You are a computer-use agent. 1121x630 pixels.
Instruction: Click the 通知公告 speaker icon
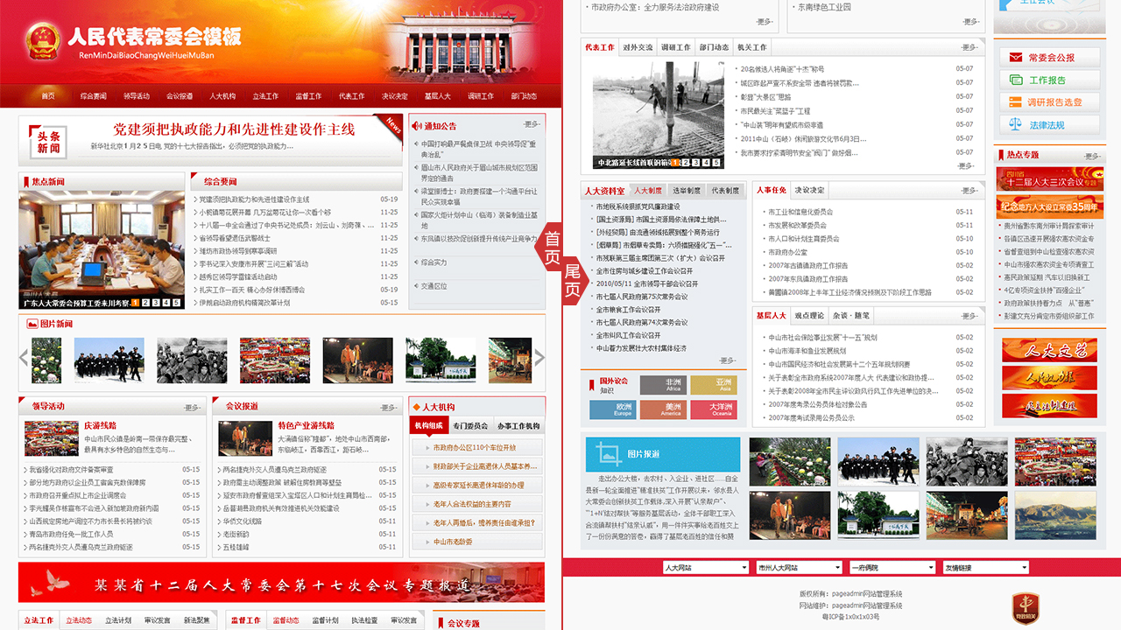[417, 126]
